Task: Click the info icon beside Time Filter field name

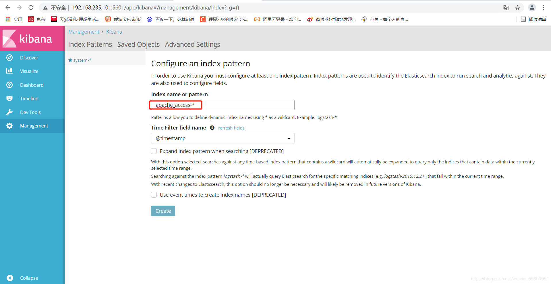Action: [x=212, y=128]
